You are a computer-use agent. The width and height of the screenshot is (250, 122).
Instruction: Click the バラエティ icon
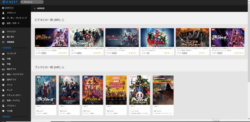pos(3,106)
